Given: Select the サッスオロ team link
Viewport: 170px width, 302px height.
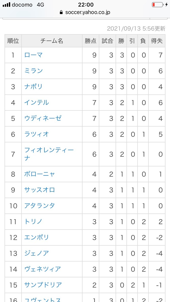Looking at the screenshot, I should [40, 190].
